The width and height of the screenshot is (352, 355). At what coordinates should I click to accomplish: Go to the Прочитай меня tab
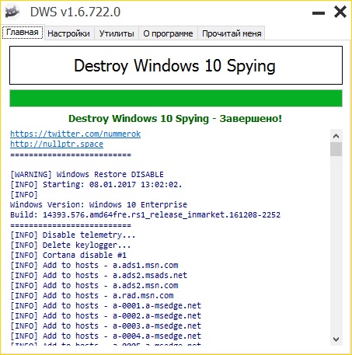click(x=232, y=33)
